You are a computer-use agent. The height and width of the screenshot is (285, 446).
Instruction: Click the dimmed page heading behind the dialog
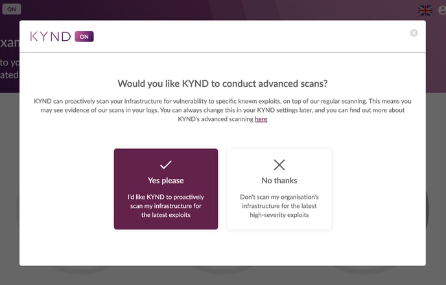[9, 43]
